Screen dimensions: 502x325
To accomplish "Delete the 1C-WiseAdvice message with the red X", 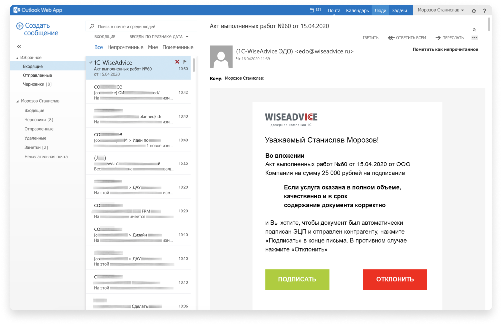I will tap(177, 62).
